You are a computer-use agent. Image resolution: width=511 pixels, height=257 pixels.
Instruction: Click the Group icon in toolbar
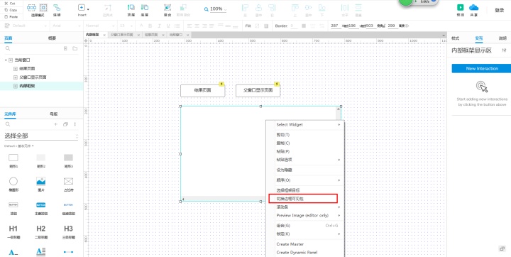[167, 7]
